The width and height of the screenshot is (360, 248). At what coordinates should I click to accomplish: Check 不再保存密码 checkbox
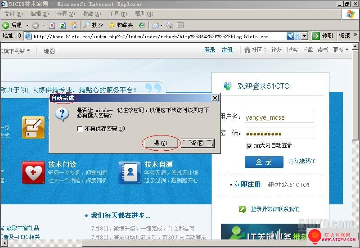click(80, 129)
